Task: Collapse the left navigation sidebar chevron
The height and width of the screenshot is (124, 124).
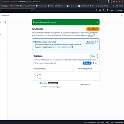Action: coord(5,22)
